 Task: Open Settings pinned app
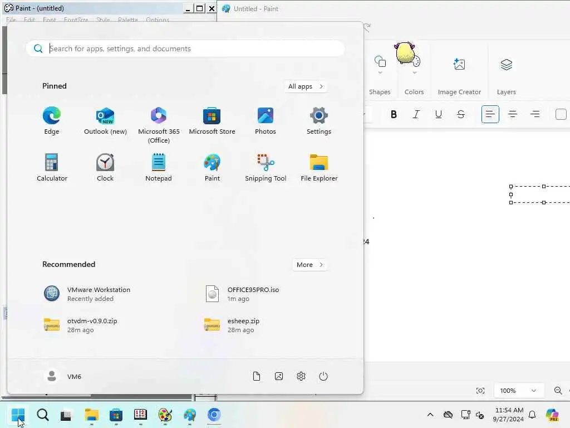[319, 121]
